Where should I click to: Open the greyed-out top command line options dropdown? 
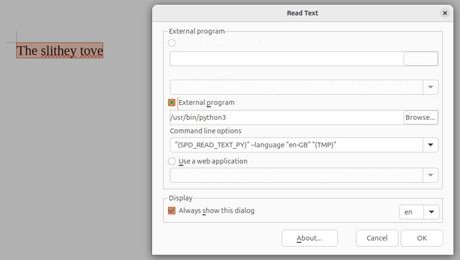click(431, 87)
